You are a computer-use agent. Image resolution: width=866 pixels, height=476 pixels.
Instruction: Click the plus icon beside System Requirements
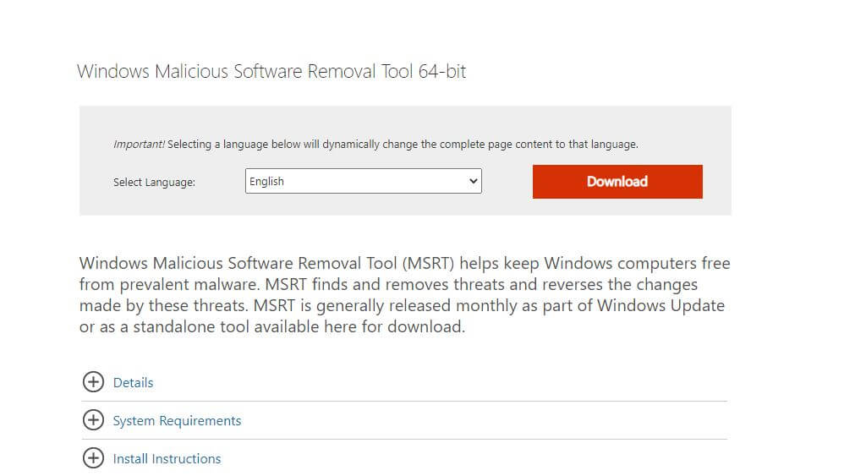tap(92, 420)
